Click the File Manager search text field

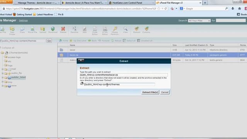click(231, 20)
